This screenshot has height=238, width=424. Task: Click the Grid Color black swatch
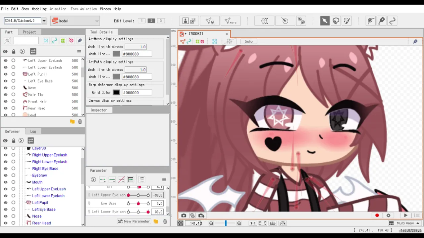[116, 93]
